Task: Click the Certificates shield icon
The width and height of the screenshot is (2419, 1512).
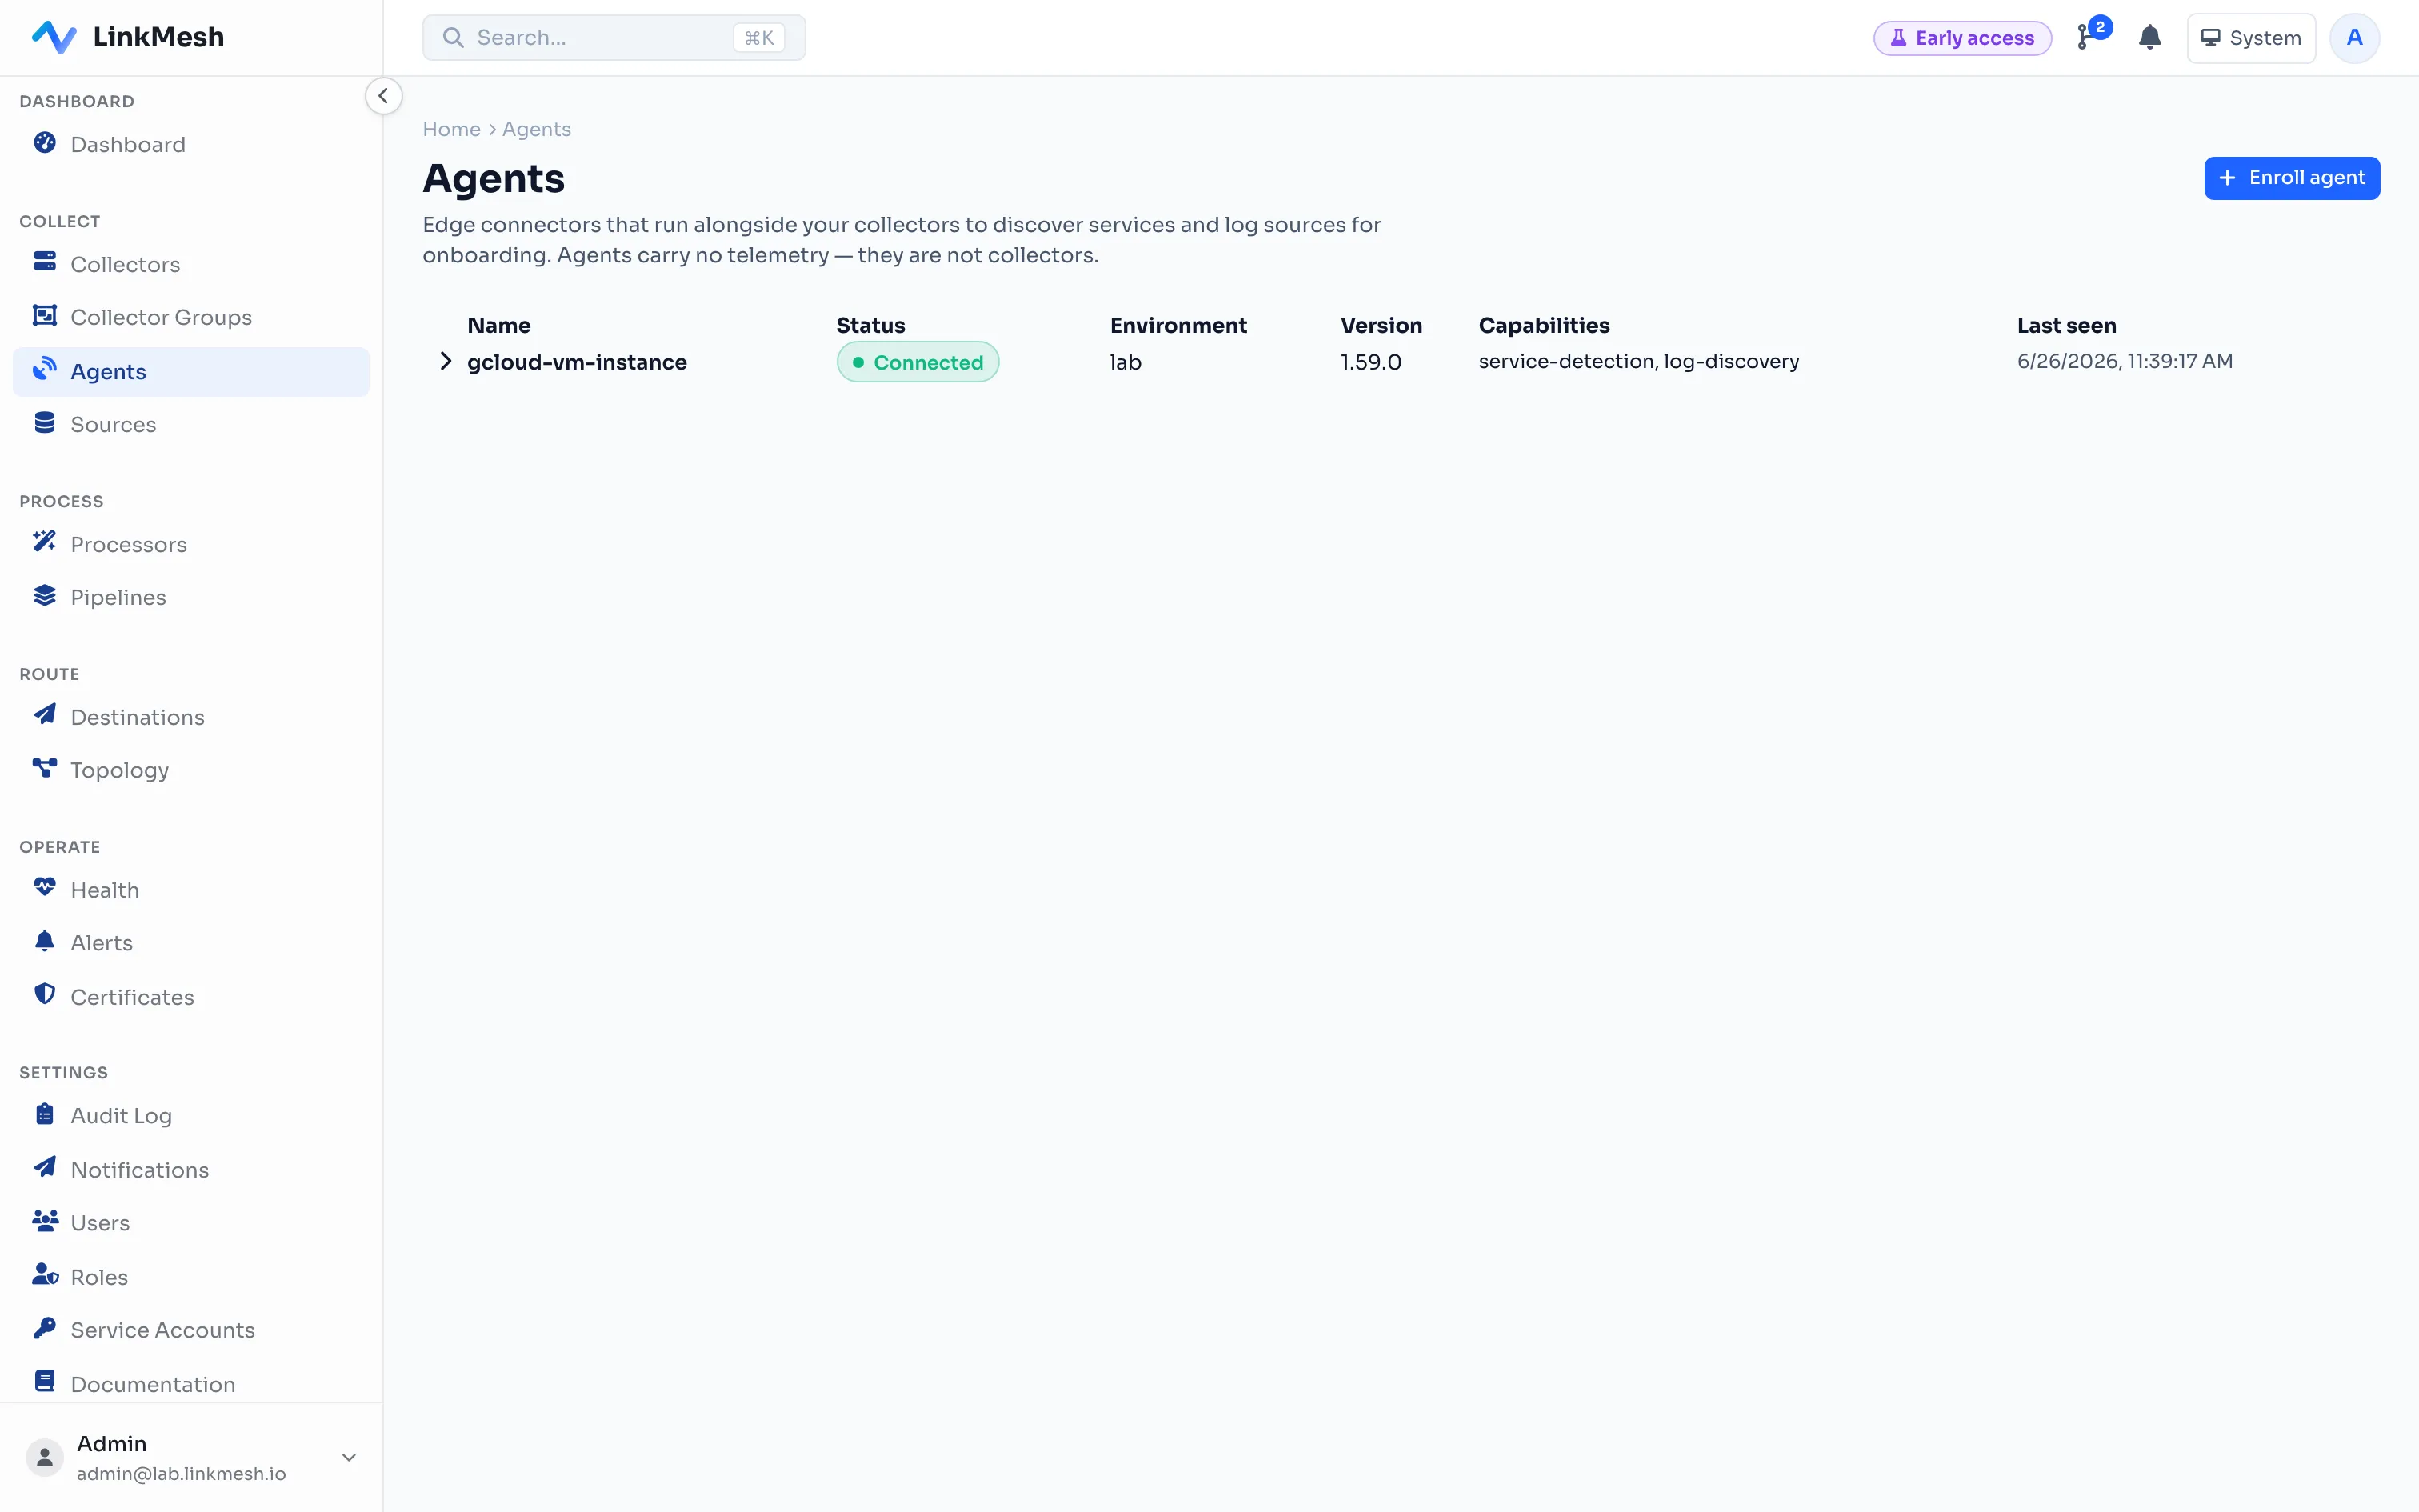Action: point(45,995)
